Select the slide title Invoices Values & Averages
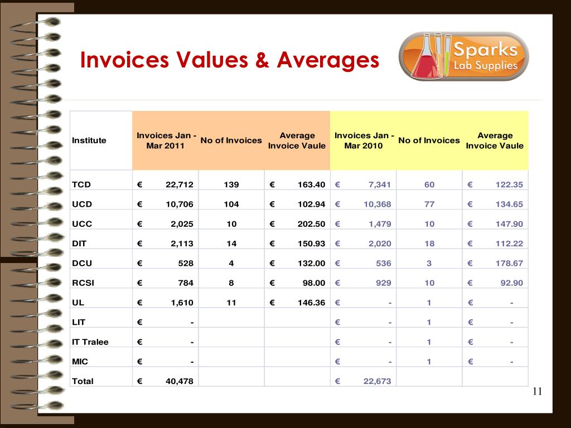The image size is (571, 428). (229, 60)
